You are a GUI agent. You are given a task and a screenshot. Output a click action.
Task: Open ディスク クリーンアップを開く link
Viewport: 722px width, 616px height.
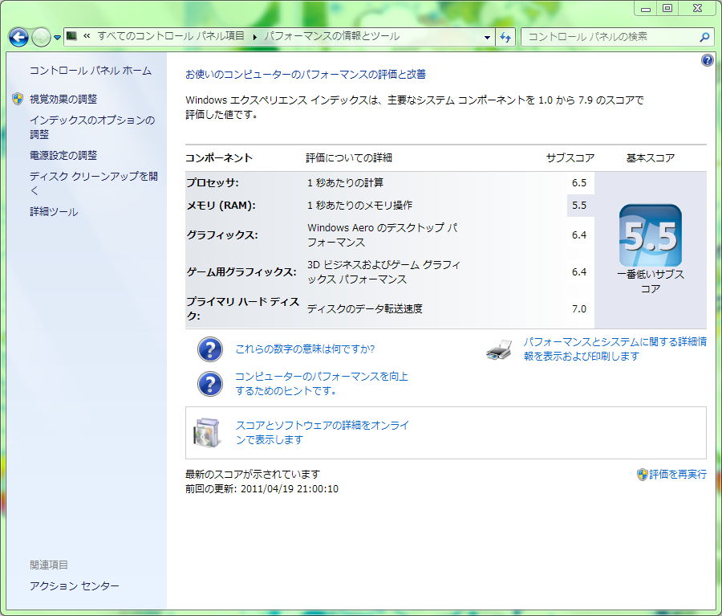click(x=94, y=183)
